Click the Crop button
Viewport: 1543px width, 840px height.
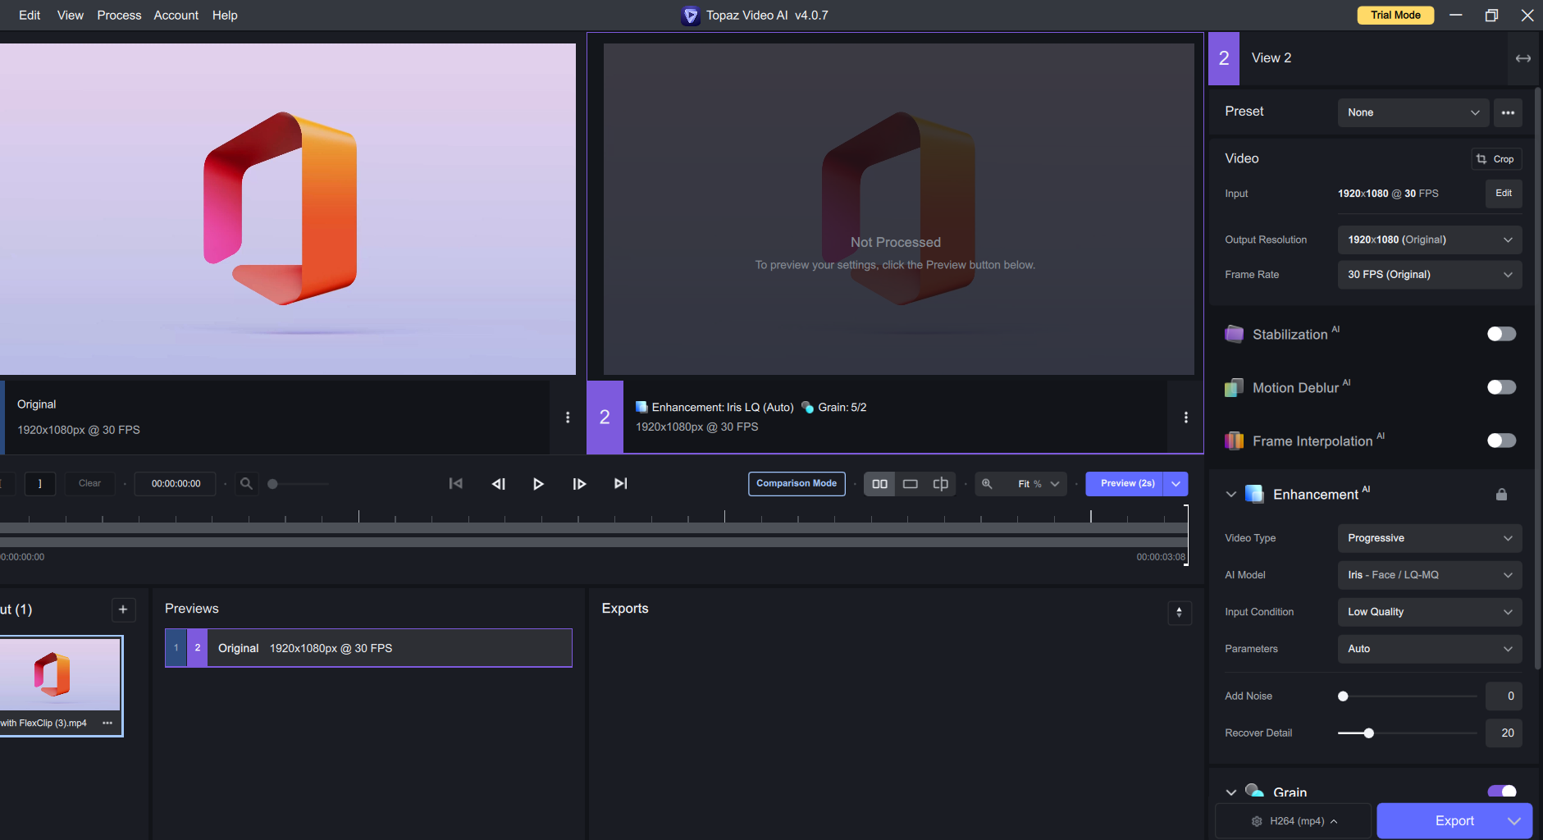click(x=1496, y=159)
